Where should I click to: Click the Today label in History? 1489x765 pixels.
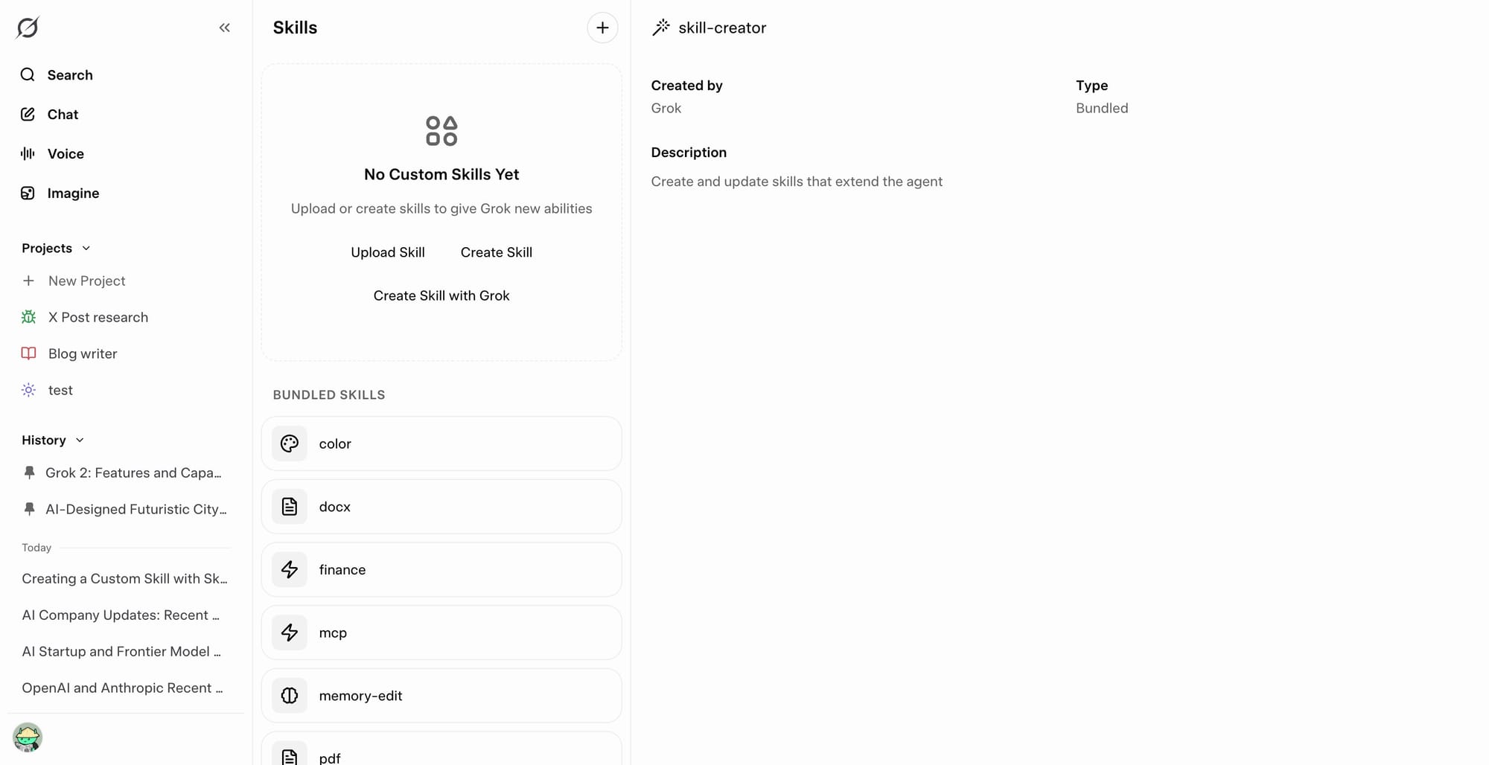(x=36, y=548)
